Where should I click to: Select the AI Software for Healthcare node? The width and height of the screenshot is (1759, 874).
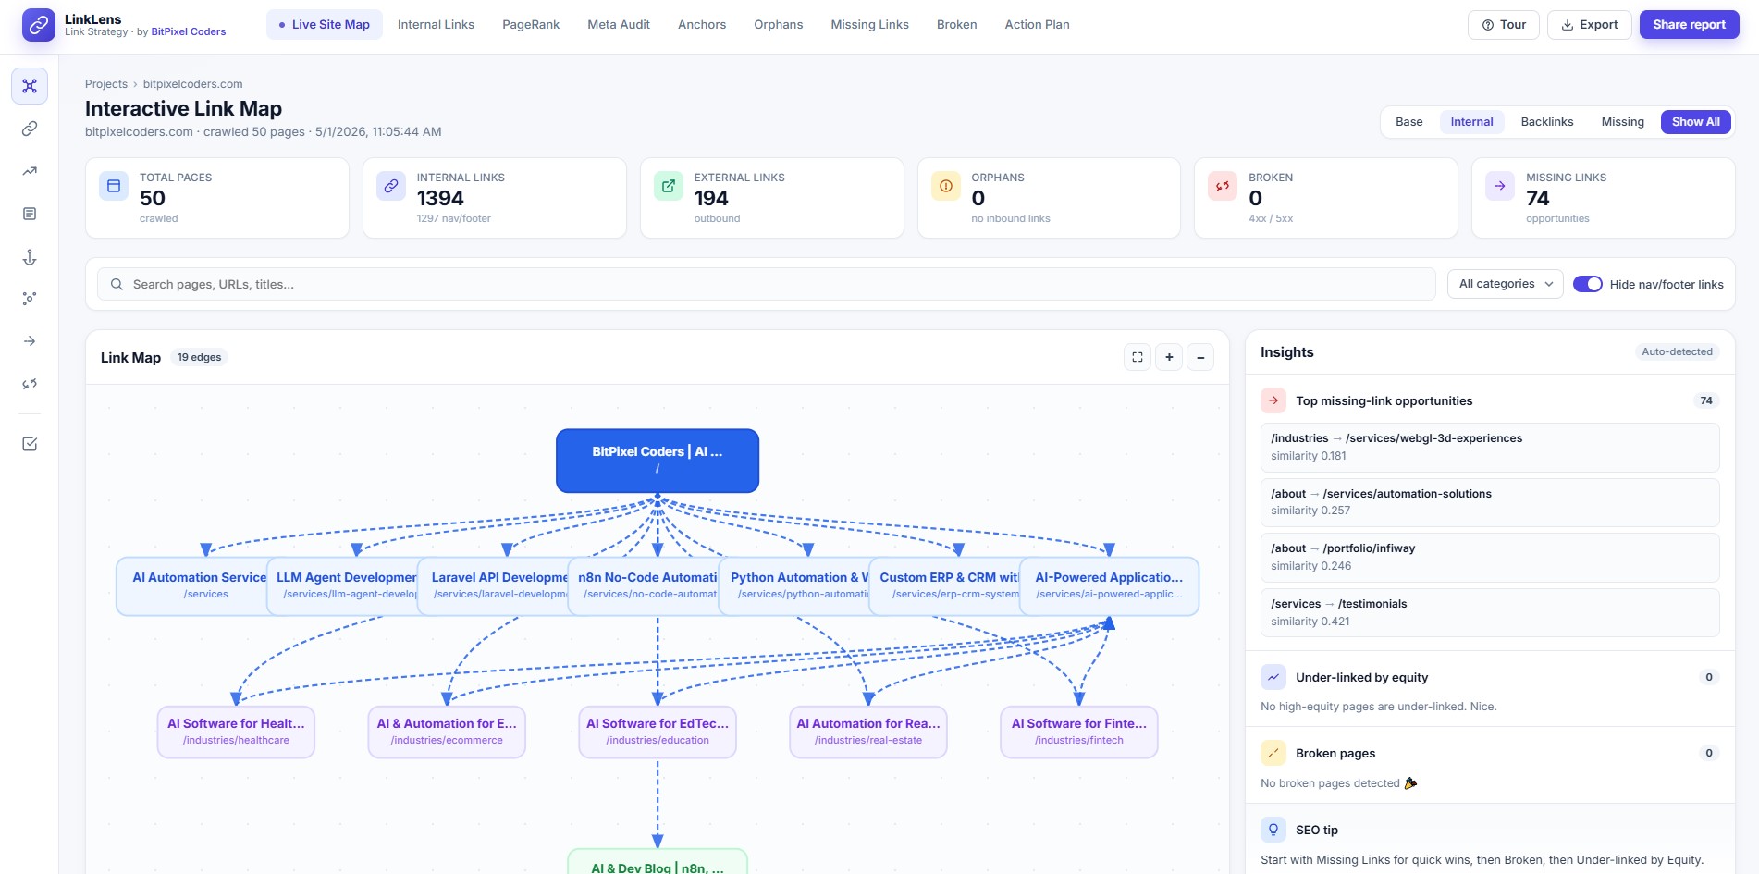(236, 732)
